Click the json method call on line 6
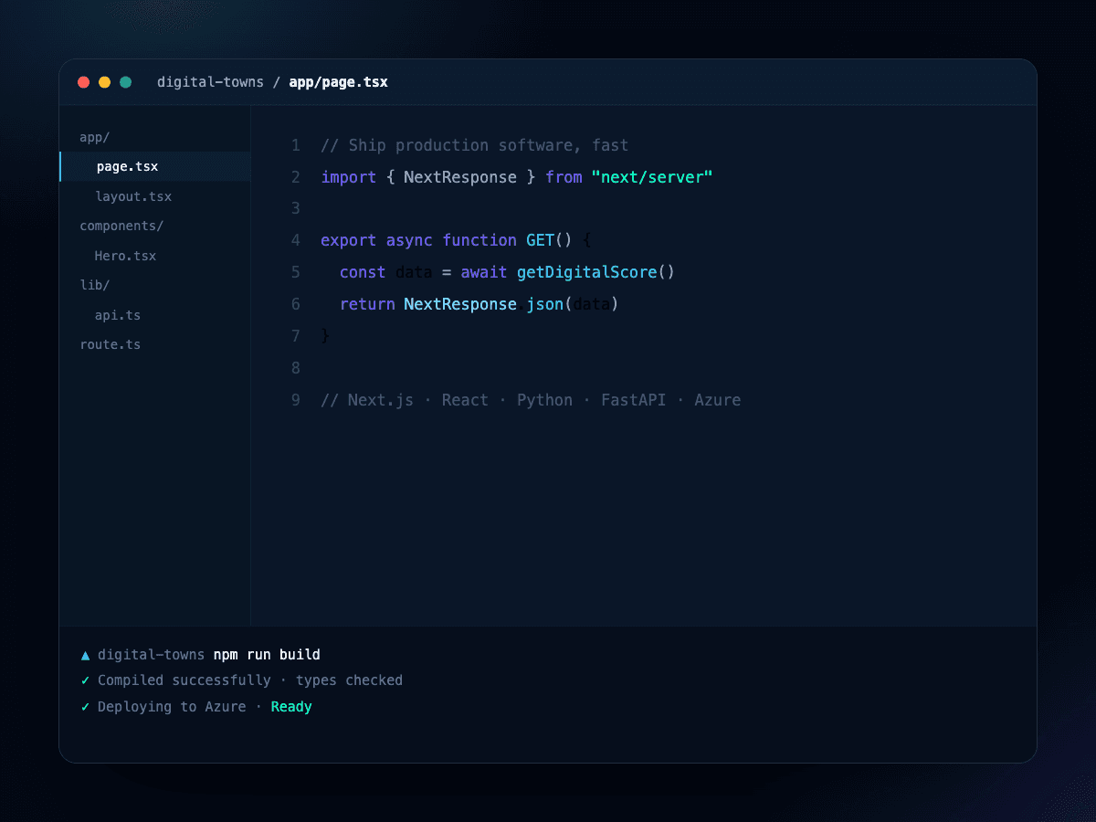This screenshot has width=1096, height=822. pyautogui.click(x=545, y=304)
